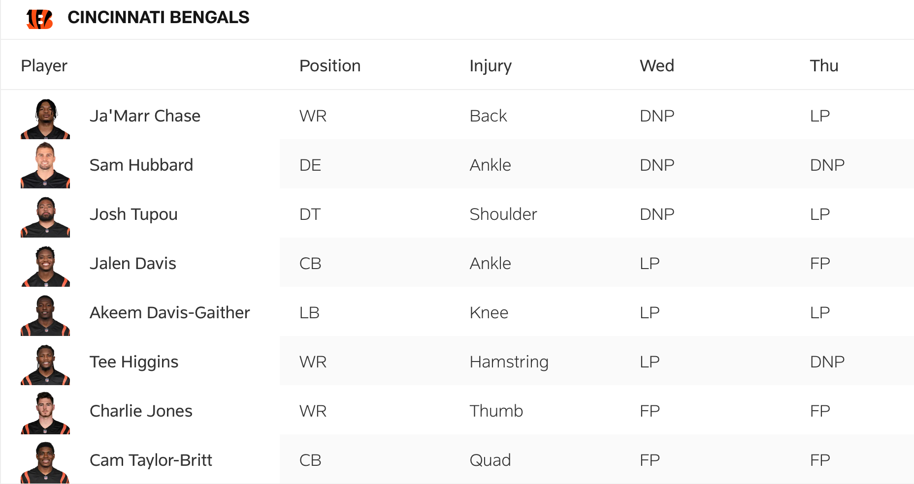
Task: Click the Sam Hubbard name link
Action: pos(141,165)
